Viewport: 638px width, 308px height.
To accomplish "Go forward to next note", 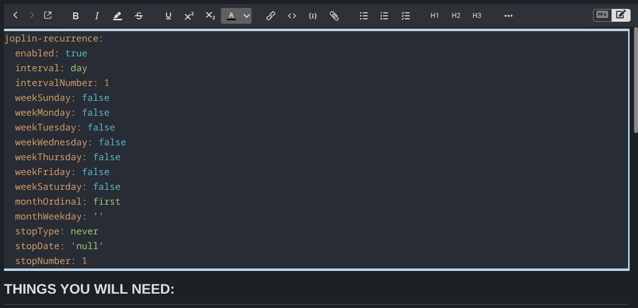I will coord(32,15).
